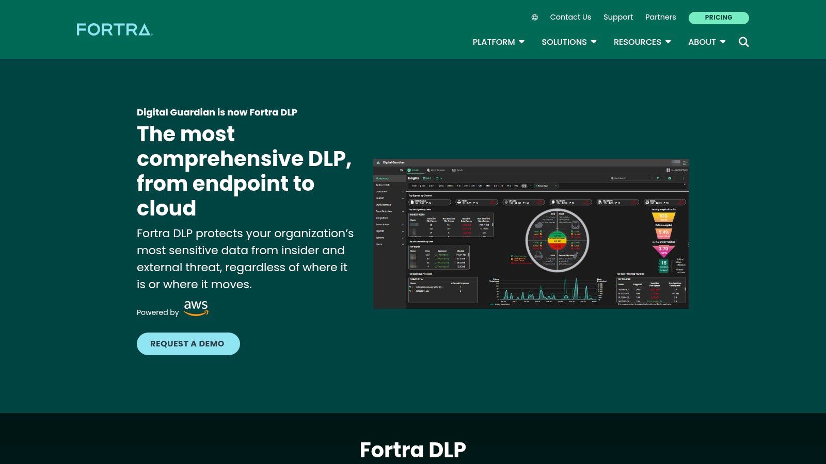Screen dimensions: 826x464
Task: Click the refresh icon next to the Insights heading
Action: click(437, 178)
